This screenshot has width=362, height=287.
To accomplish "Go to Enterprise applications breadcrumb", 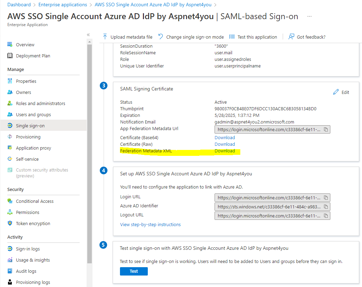I will tap(63, 5).
